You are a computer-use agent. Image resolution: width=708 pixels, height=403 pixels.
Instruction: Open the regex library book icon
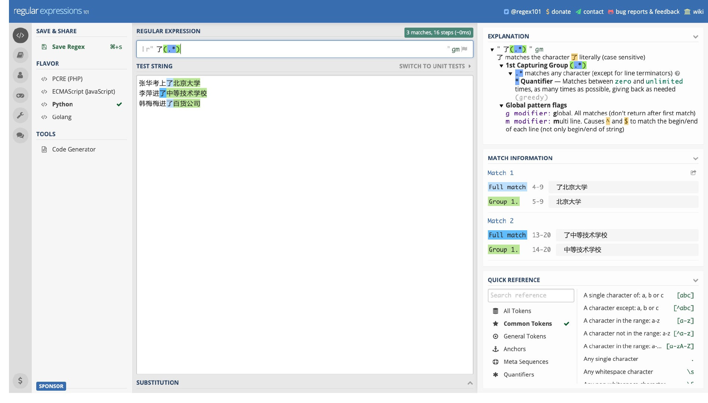[x=20, y=55]
